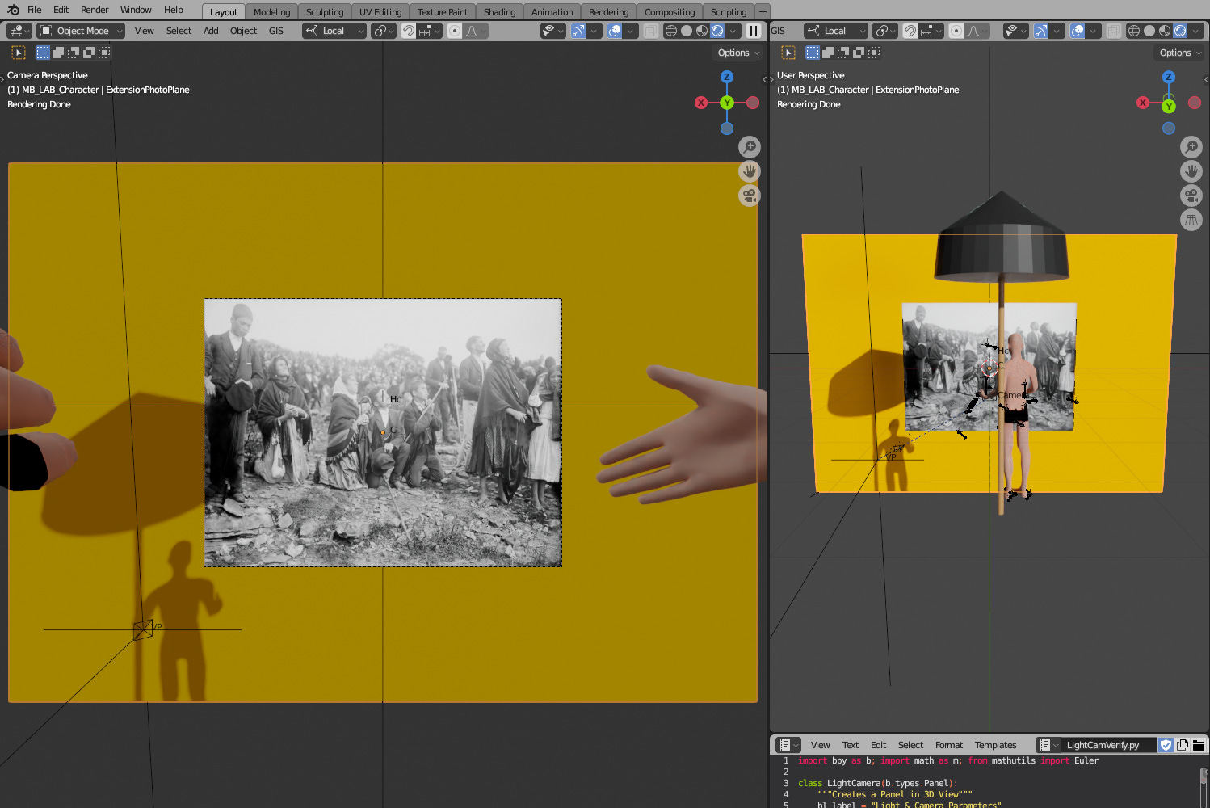This screenshot has height=808, width=1210.
Task: Open the Window menu
Action: (136, 10)
